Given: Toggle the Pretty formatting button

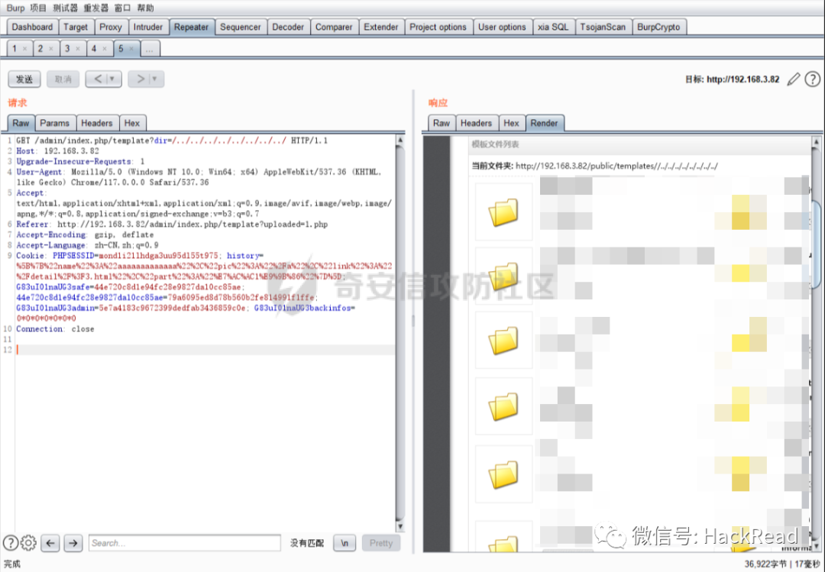Looking at the screenshot, I should tap(381, 543).
